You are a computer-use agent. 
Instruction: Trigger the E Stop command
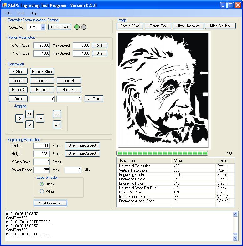(18, 72)
